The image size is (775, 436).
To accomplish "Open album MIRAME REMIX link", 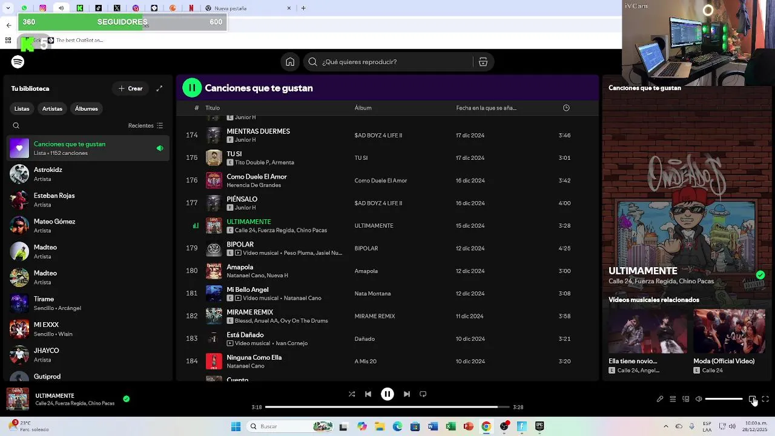I will click(375, 316).
